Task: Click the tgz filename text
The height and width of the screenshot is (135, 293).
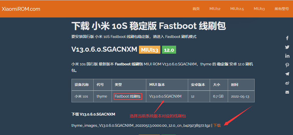Action: 141,126
